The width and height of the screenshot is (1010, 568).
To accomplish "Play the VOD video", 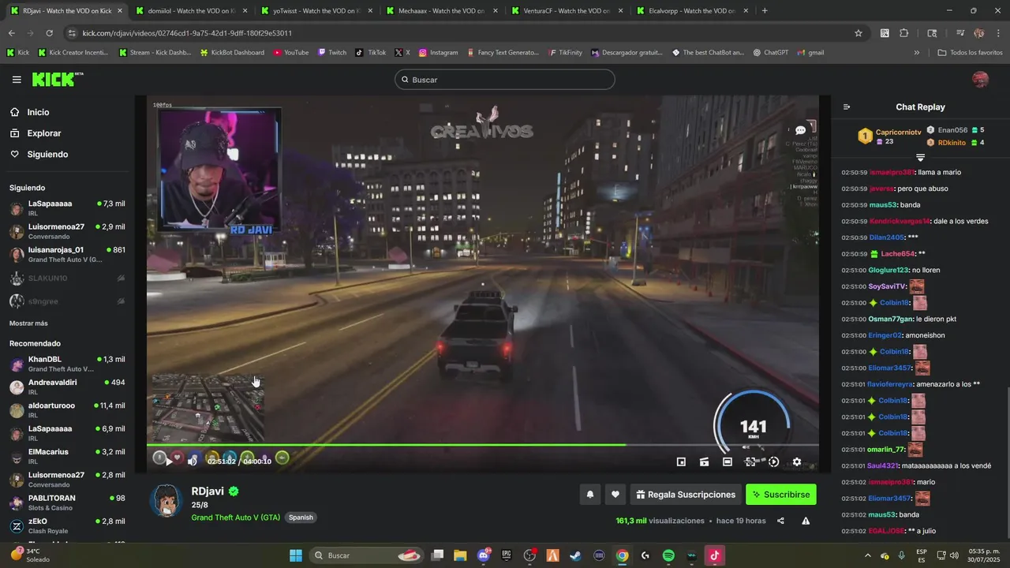I will [x=169, y=461].
